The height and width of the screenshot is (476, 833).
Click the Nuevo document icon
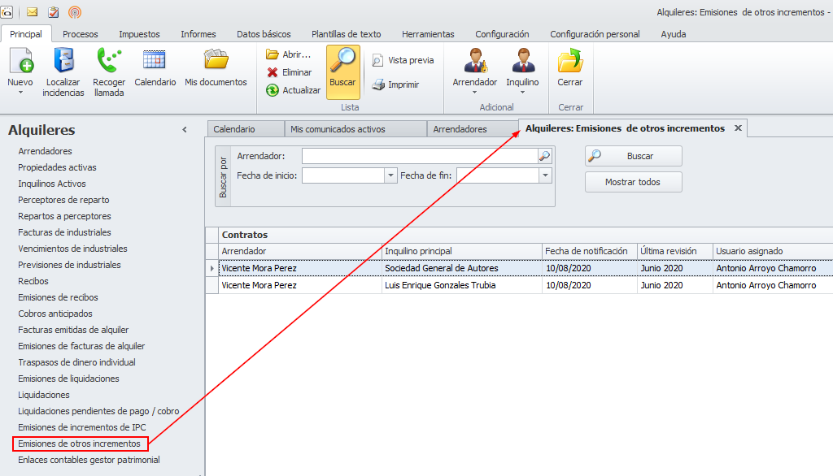click(21, 61)
